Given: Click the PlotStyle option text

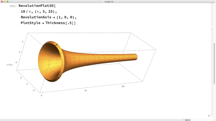Looking at the screenshot, I should (x=31, y=23).
